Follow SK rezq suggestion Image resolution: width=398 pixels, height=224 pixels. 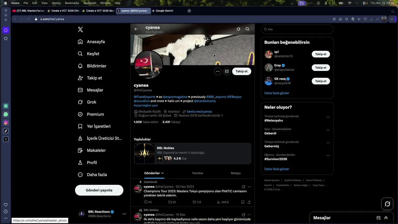click(x=321, y=81)
